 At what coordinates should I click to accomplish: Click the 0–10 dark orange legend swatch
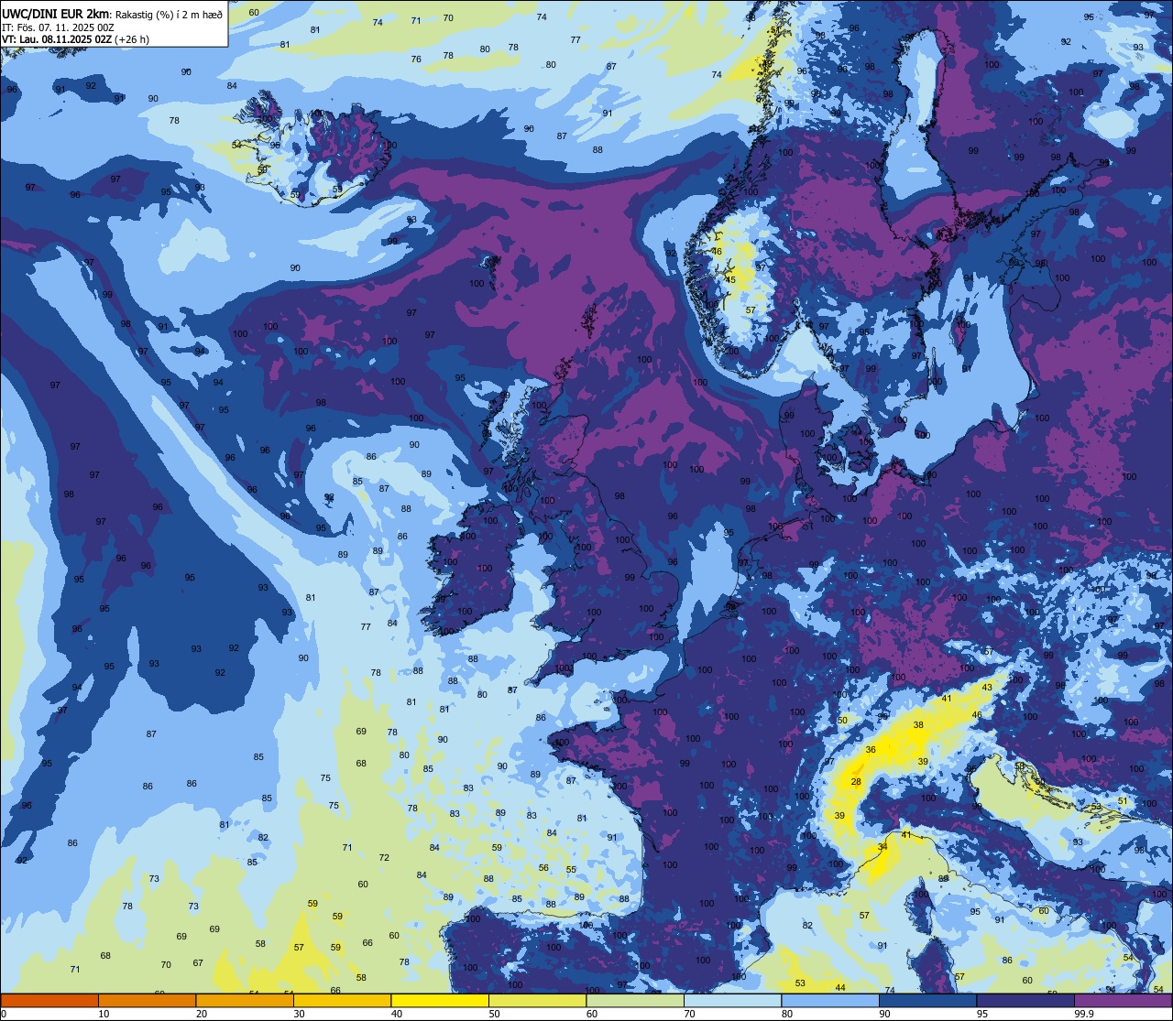[49, 1001]
